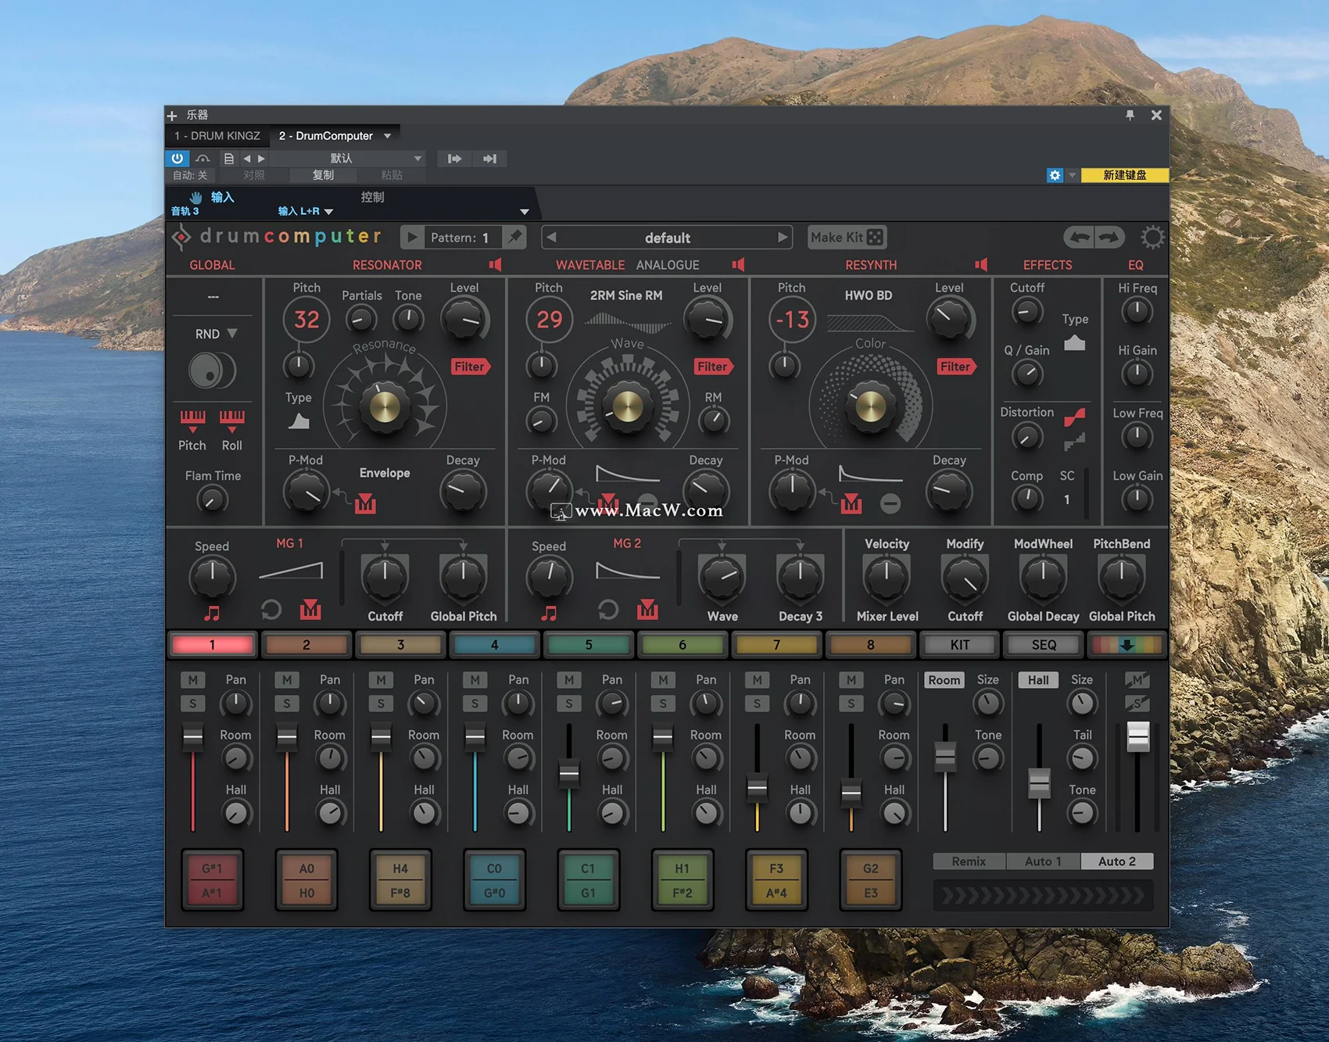Open the DrumComputer instrument tab dropdown
This screenshot has width=1329, height=1042.
coord(387,136)
